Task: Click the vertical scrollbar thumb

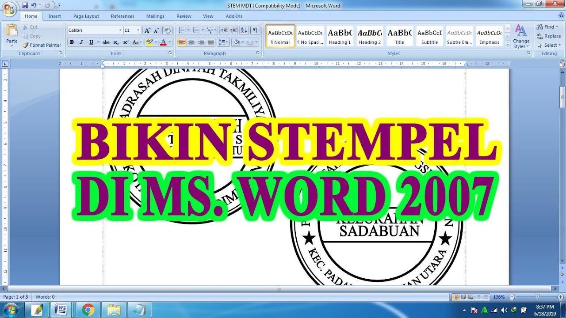Action: [562, 97]
